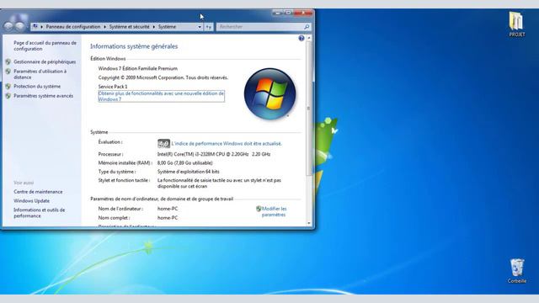The width and height of the screenshot is (539, 303).
Task: Click the shield icon beside Modifier les paramètres
Action: (x=259, y=209)
